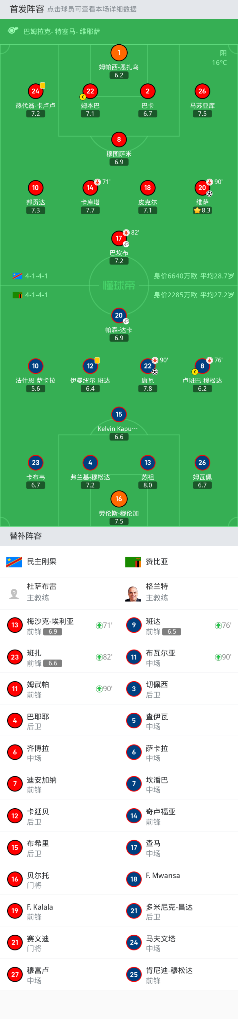Click the 4-1-4-1 DR Congo formation label

click(36, 276)
